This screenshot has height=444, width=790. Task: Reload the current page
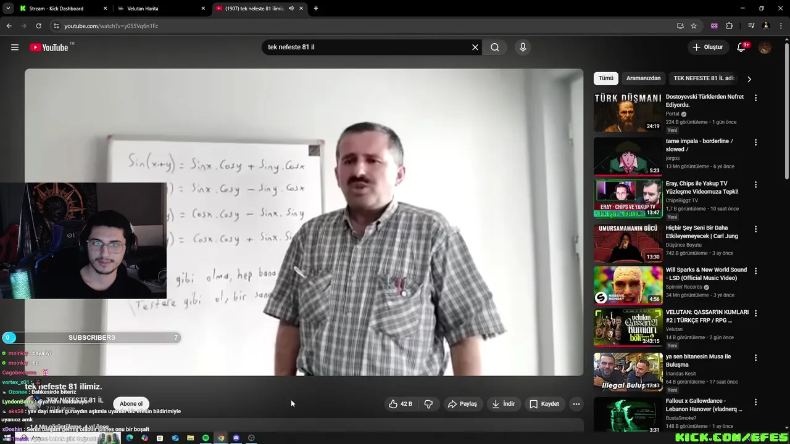(x=38, y=26)
